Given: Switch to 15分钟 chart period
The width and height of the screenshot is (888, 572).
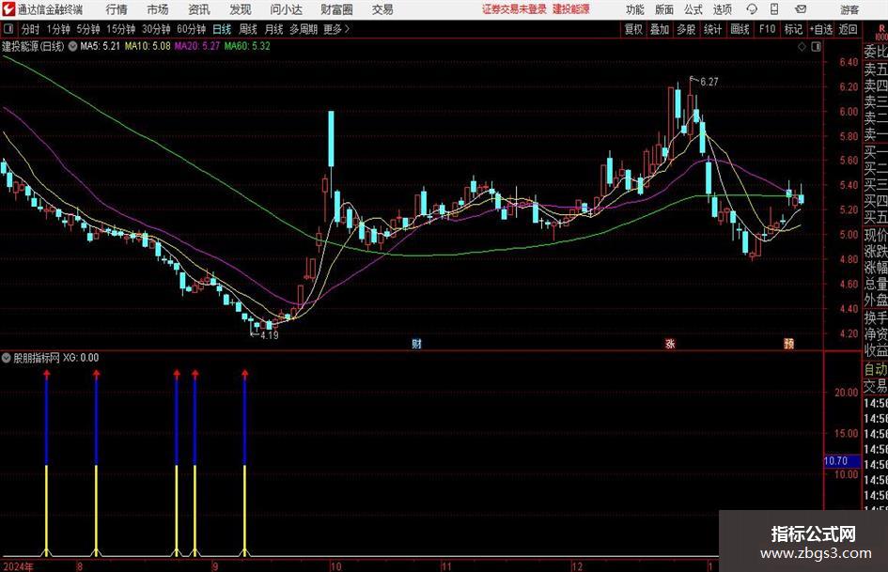Looking at the screenshot, I should click(121, 29).
